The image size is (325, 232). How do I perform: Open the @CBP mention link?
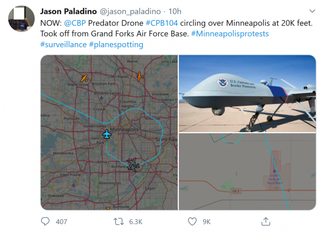click(74, 23)
